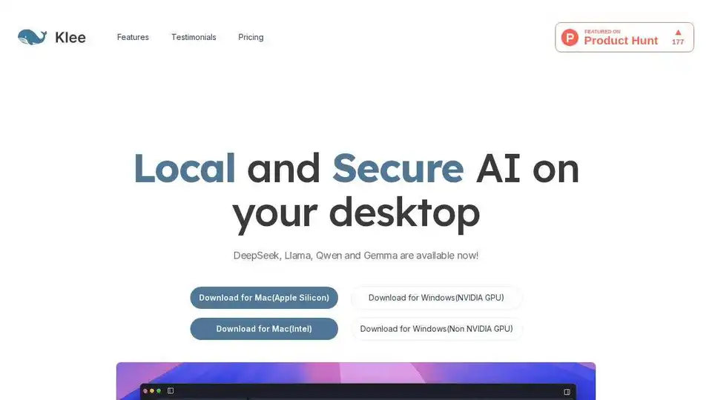Open the Featured on Product Hunt badge
712x400 pixels.
pos(624,37)
